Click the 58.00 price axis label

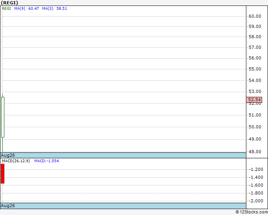click(x=255, y=37)
